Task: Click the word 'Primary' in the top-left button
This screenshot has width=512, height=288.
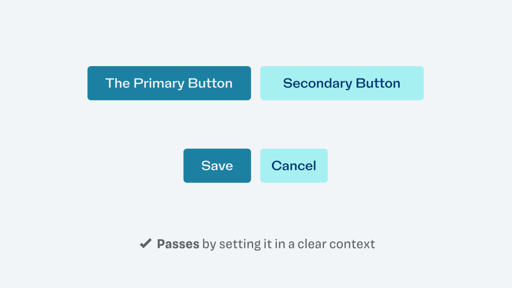Action: point(159,84)
